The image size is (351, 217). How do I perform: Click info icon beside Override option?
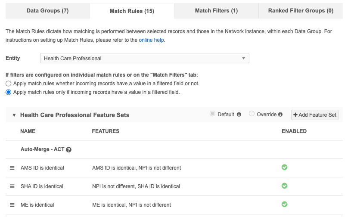[280, 115]
